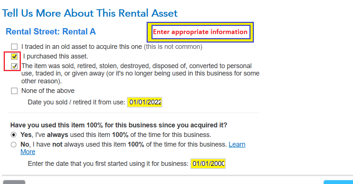
Task: Click the Have you used this item 100% question
Action: pyautogui.click(x=119, y=125)
